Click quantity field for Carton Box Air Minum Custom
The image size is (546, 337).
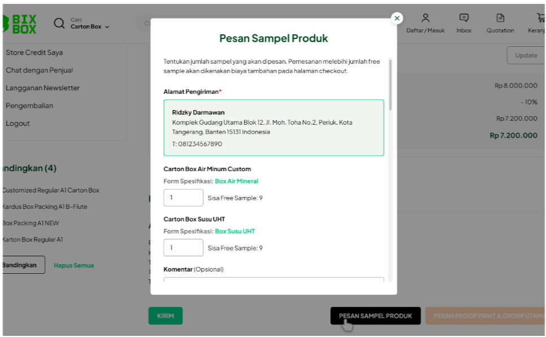(183, 198)
